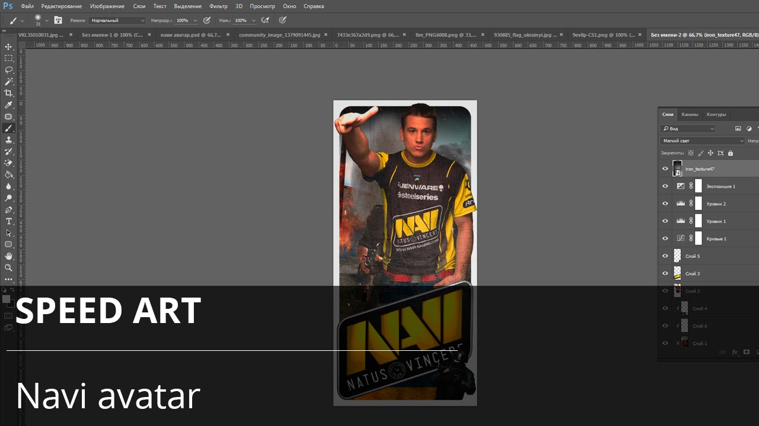Open the Режим blend mode dropdown

[x=117, y=20]
